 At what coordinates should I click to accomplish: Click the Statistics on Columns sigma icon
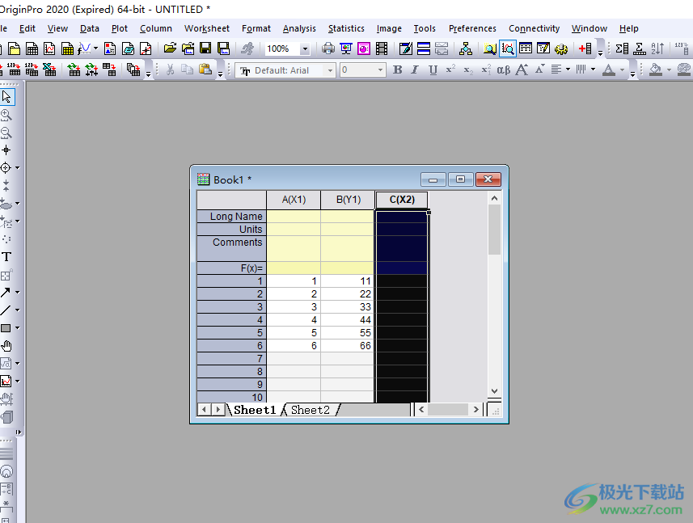622,49
